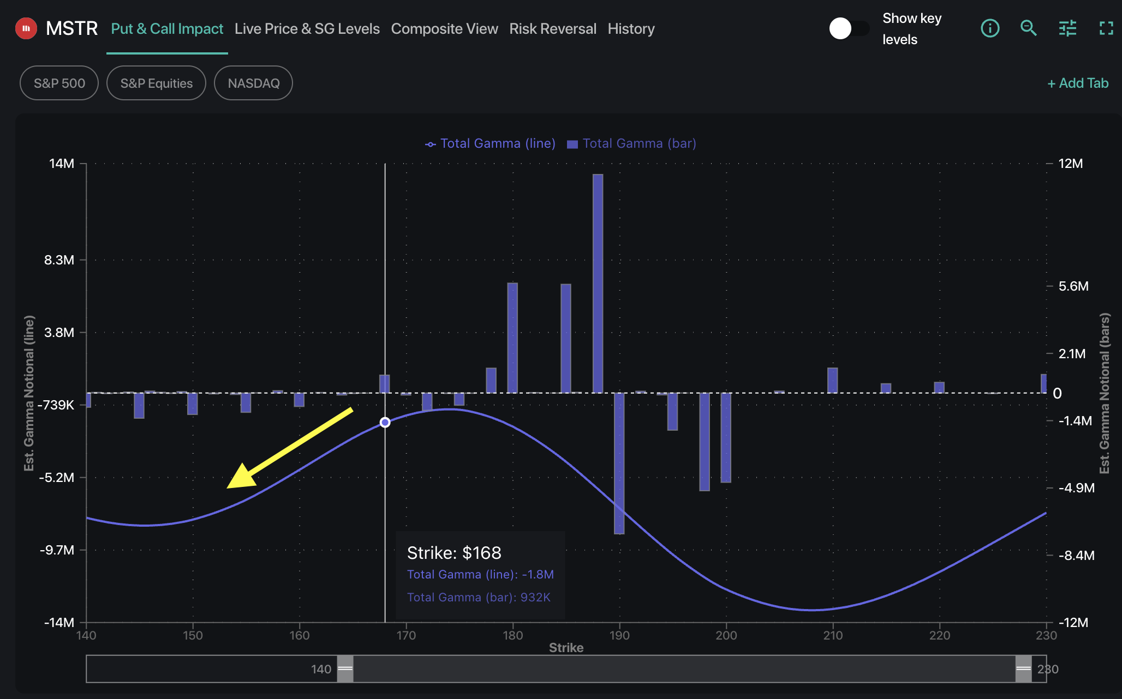
Task: Toggle Total Gamma (line) legend series
Action: (490, 143)
